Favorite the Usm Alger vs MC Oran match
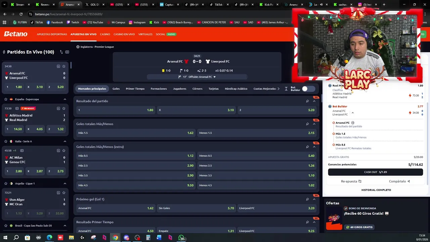Image resolution: width=430 pixels, height=242 pixels. 64,193
